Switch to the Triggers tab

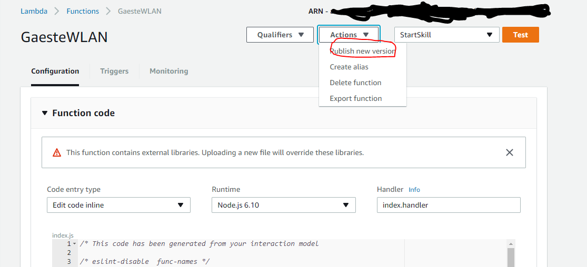tap(114, 71)
